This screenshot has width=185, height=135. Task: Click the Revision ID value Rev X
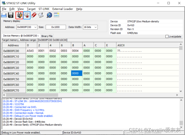click(130, 29)
